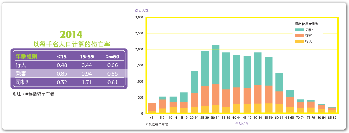
Task: Select the 85-89 age group bar
Action: pyautogui.click(x=332, y=110)
